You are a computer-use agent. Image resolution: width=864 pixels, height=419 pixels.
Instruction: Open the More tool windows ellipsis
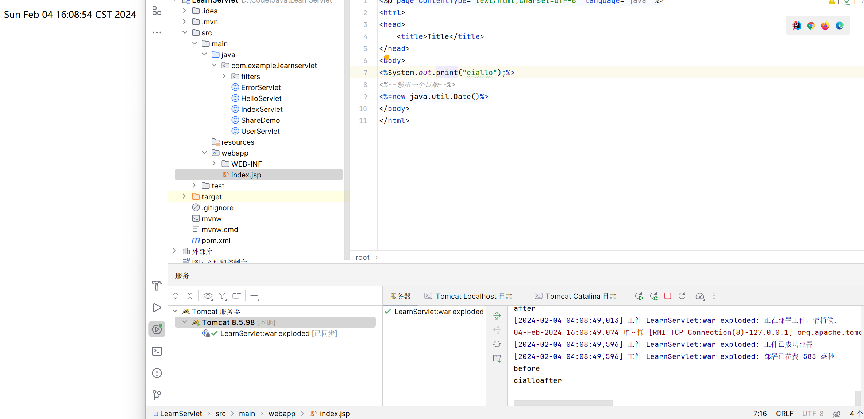[157, 32]
